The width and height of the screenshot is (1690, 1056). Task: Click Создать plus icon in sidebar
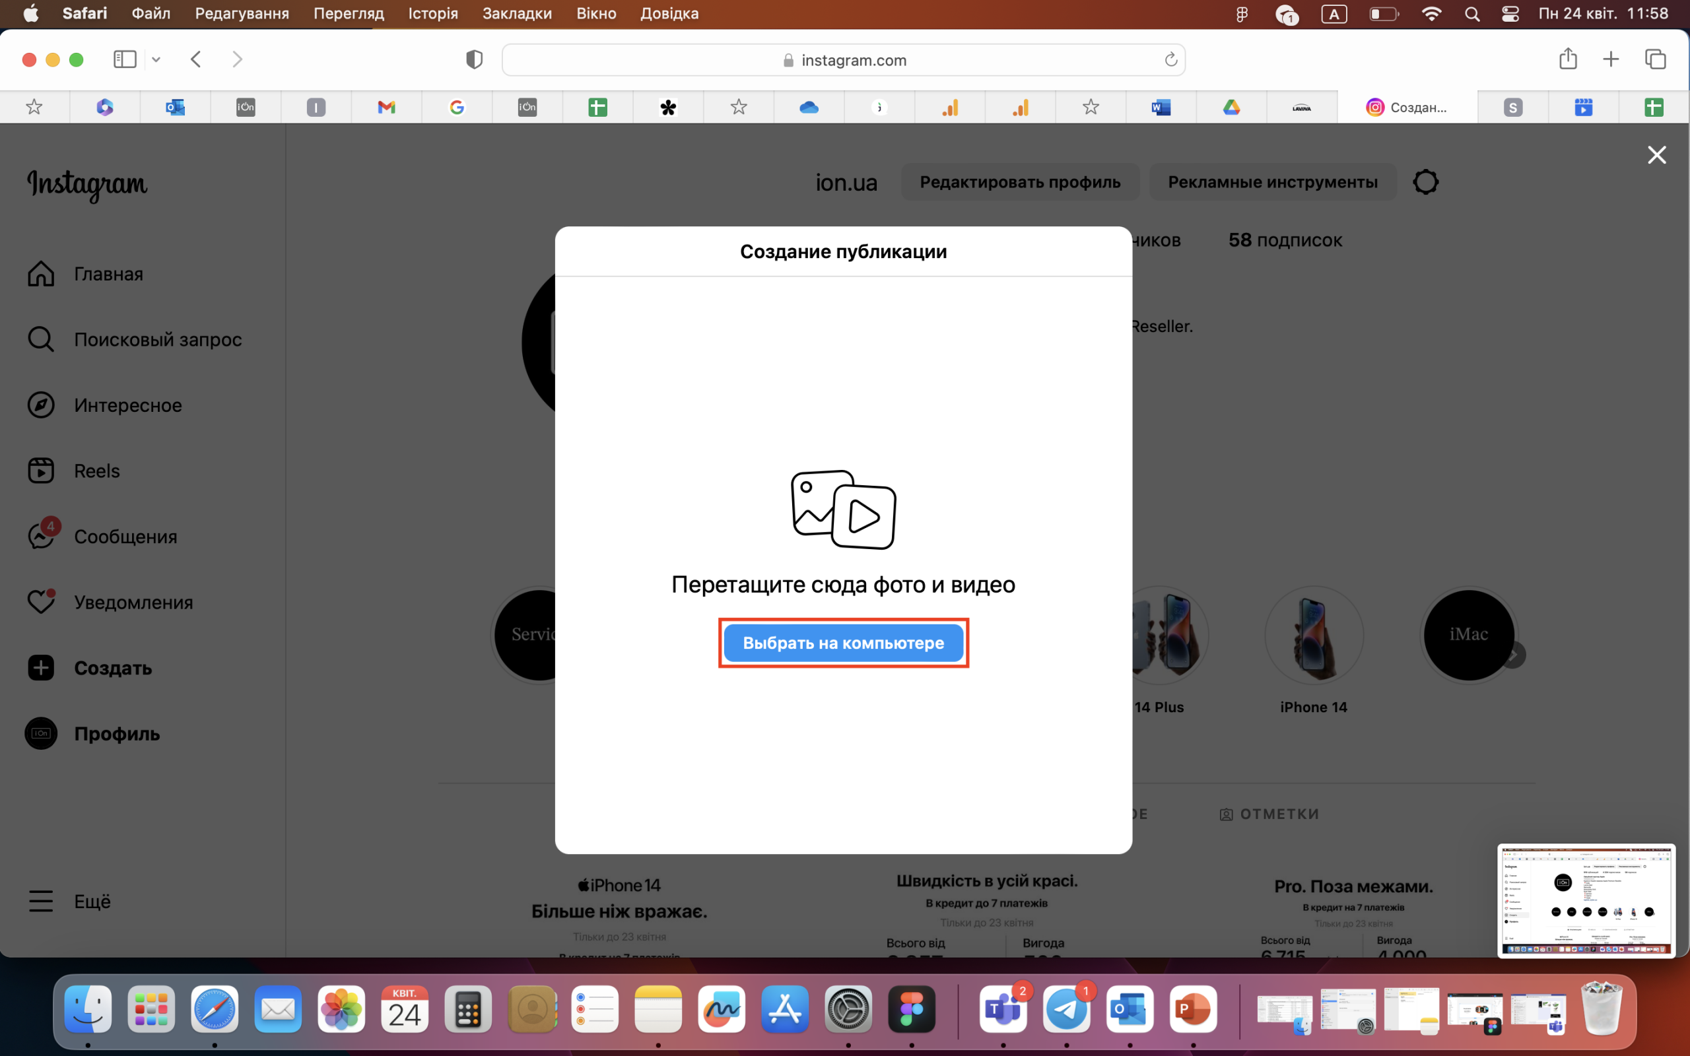41,668
